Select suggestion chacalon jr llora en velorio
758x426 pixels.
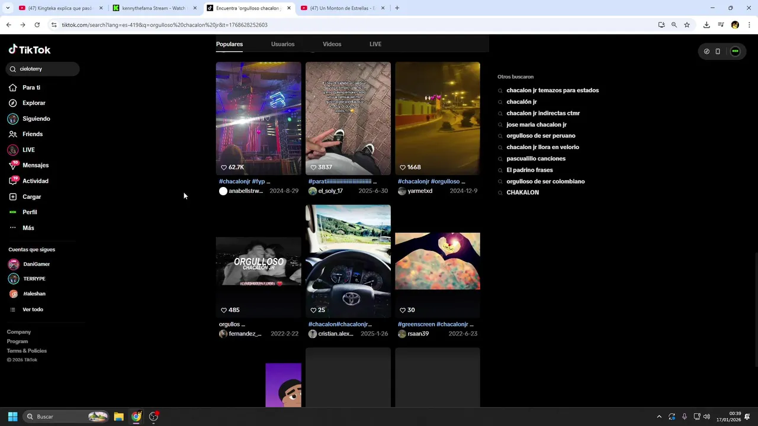coord(542,147)
